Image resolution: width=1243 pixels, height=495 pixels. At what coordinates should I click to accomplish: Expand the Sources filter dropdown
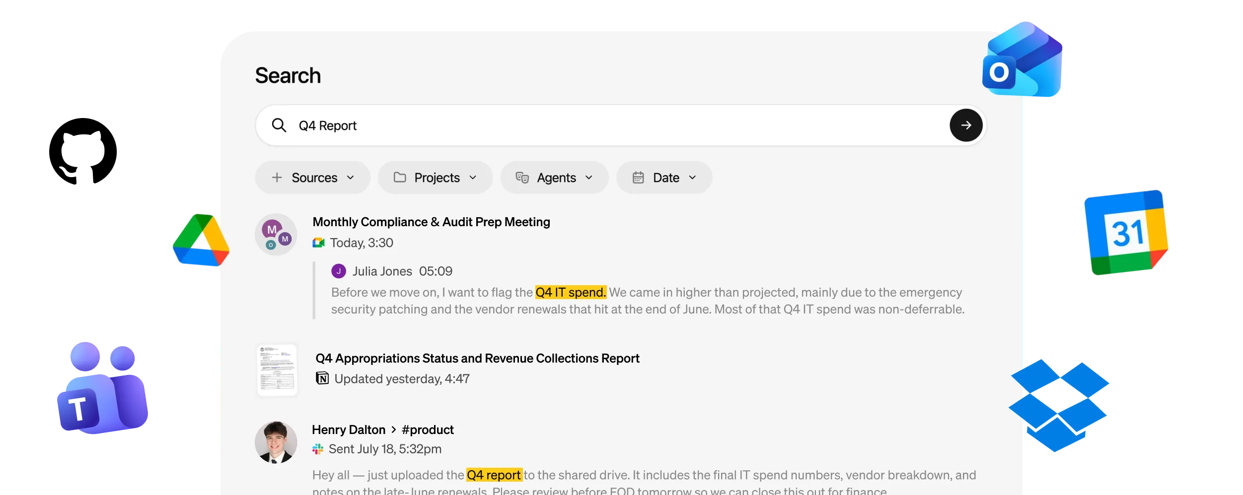[313, 178]
